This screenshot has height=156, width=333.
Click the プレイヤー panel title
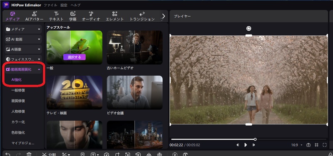182,16
